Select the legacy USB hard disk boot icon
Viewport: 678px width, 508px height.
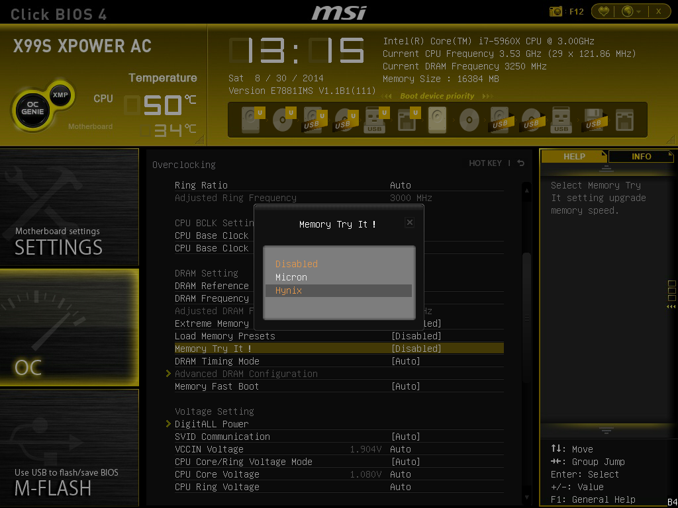(501, 120)
